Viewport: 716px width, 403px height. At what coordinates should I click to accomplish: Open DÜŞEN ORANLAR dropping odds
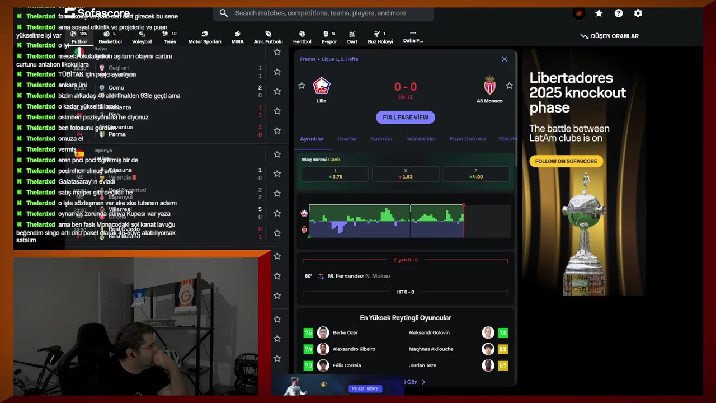click(x=610, y=36)
